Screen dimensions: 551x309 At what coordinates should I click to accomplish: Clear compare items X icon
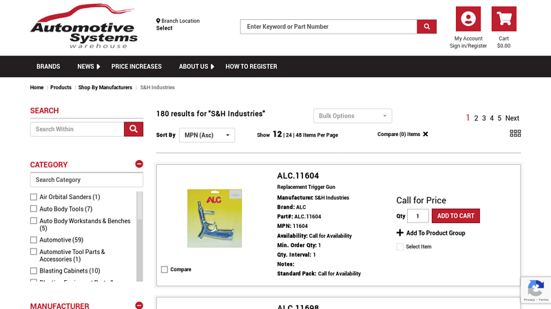tap(426, 134)
